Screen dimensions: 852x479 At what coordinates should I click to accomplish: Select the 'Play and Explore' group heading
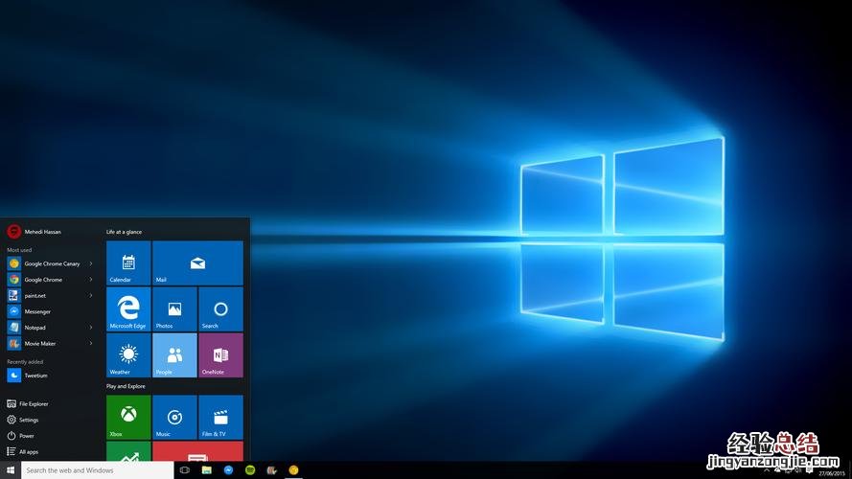(x=126, y=386)
